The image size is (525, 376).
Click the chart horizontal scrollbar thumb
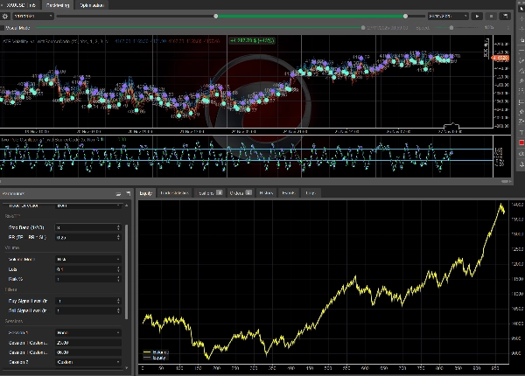(x=505, y=181)
